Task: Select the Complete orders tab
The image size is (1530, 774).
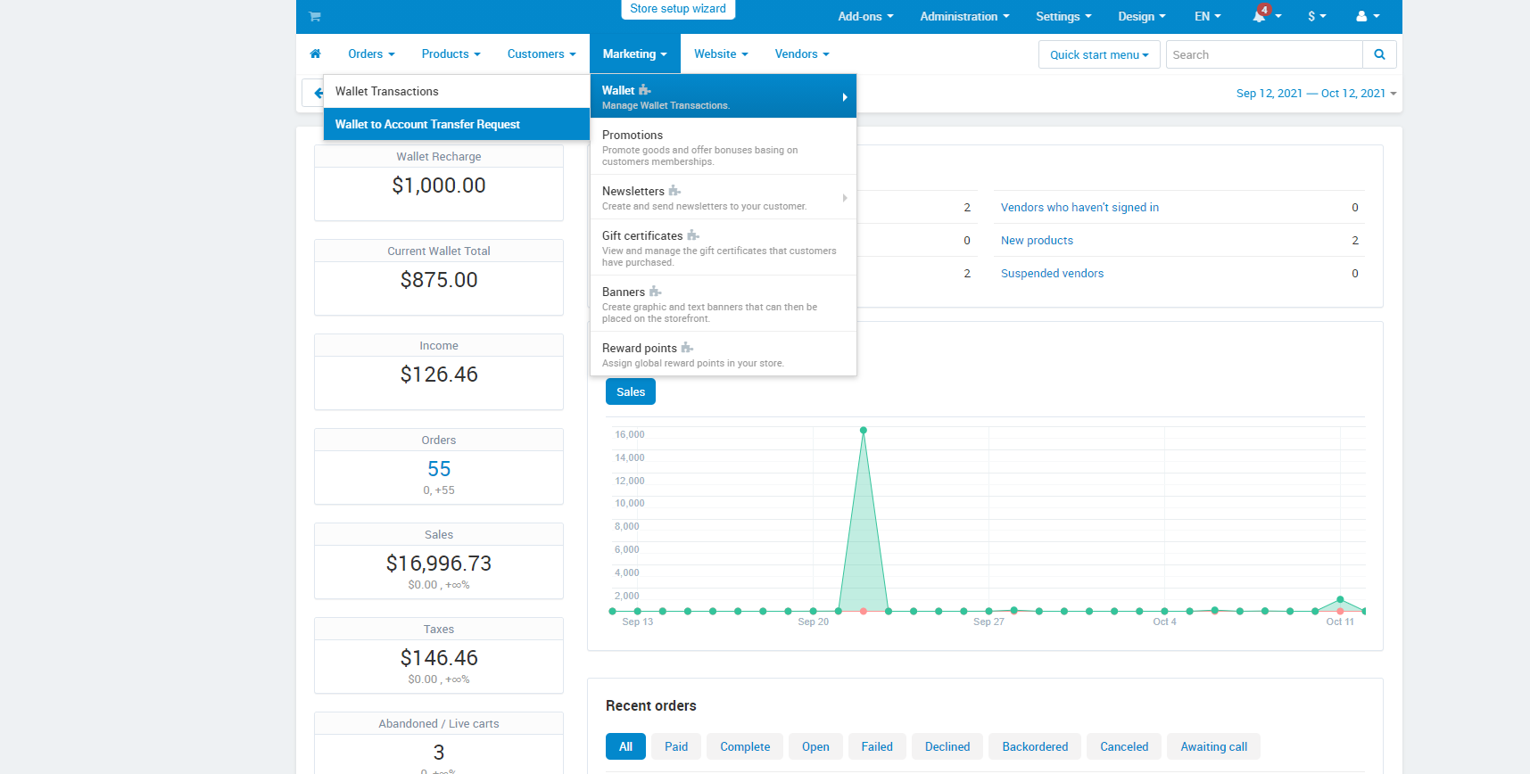Action: coord(745,746)
